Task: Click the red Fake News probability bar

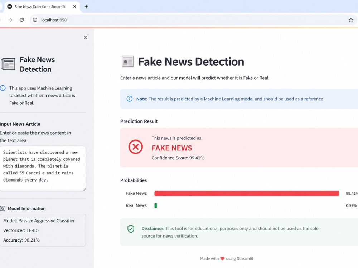Action: (247, 193)
